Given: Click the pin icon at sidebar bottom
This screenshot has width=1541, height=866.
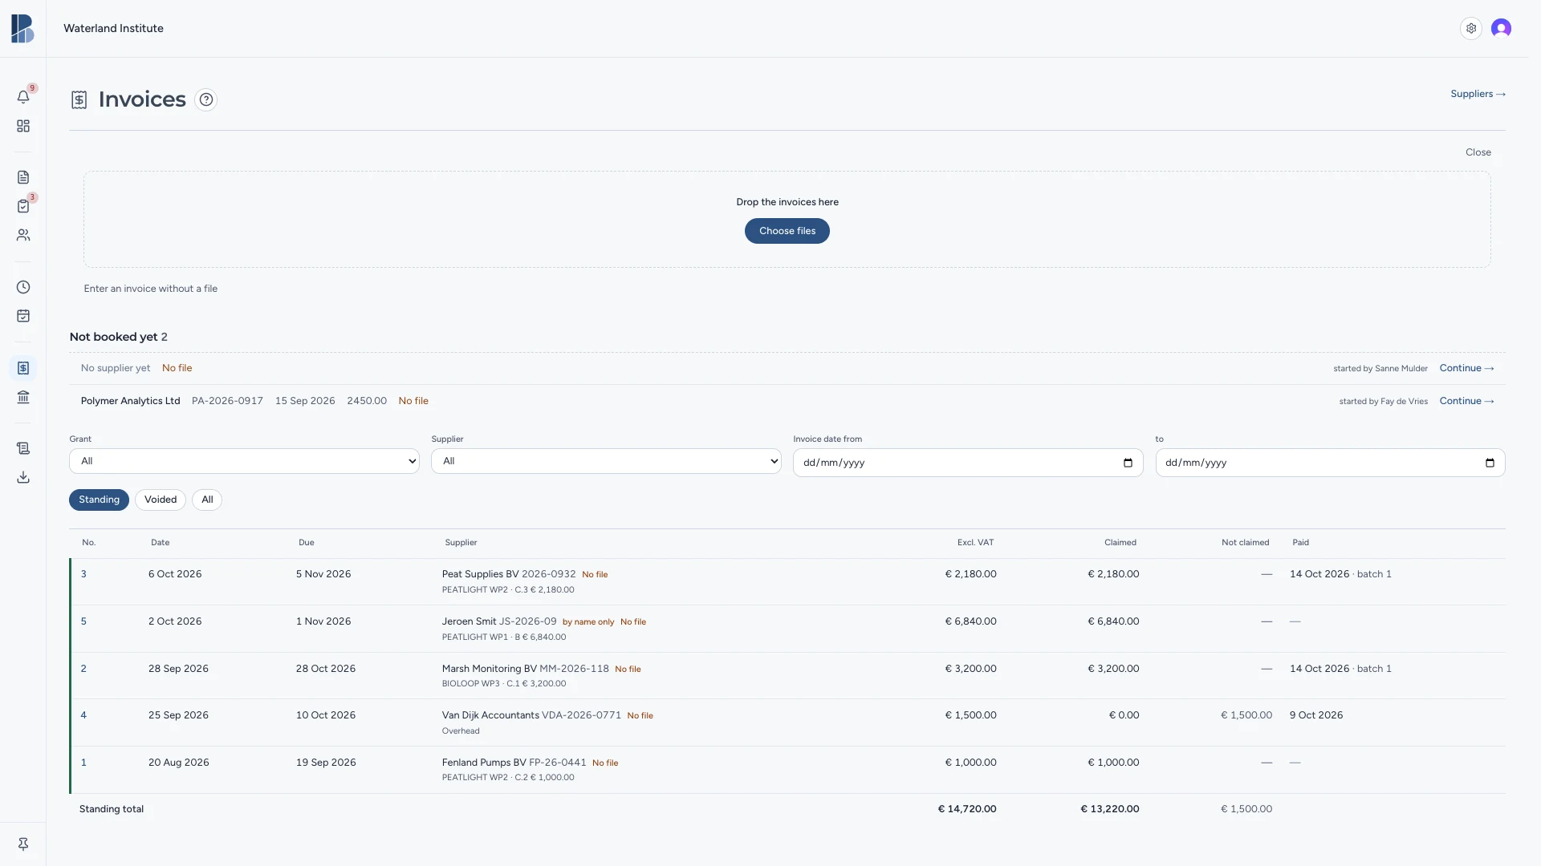Looking at the screenshot, I should (23, 844).
